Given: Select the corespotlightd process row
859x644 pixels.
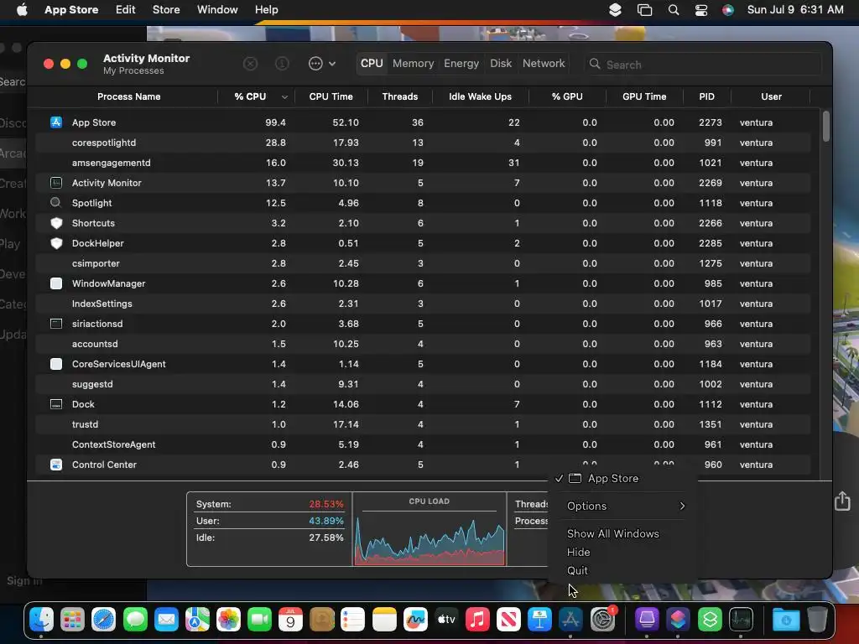Looking at the screenshot, I should (423, 143).
